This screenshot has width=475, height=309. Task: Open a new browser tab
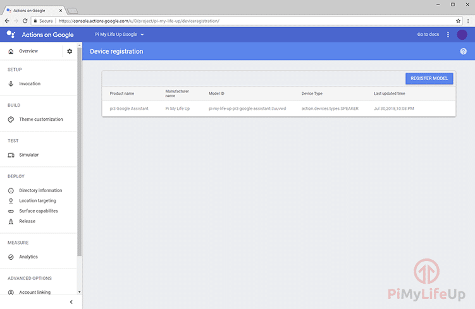point(72,11)
